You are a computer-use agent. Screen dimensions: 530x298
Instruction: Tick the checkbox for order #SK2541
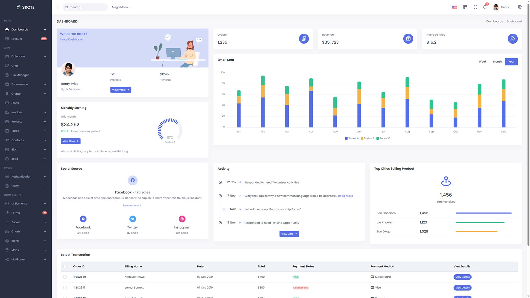pos(65,288)
